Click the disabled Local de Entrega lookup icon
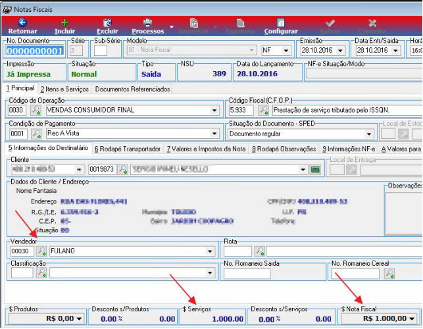The width and height of the screenshot is (423, 329). [x=351, y=170]
